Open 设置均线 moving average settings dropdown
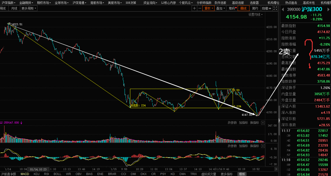 click(x=255, y=14)
